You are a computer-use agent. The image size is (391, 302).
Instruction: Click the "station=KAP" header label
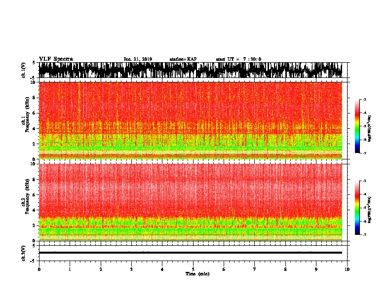click(183, 59)
